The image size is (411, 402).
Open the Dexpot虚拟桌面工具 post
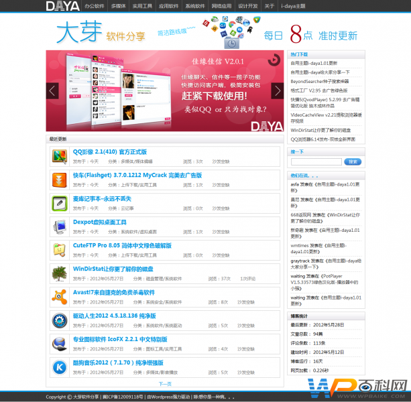pos(100,222)
